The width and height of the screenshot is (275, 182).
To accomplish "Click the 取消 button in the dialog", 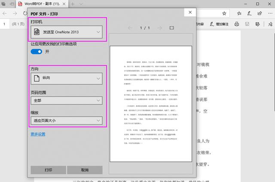I will (x=85, y=170).
